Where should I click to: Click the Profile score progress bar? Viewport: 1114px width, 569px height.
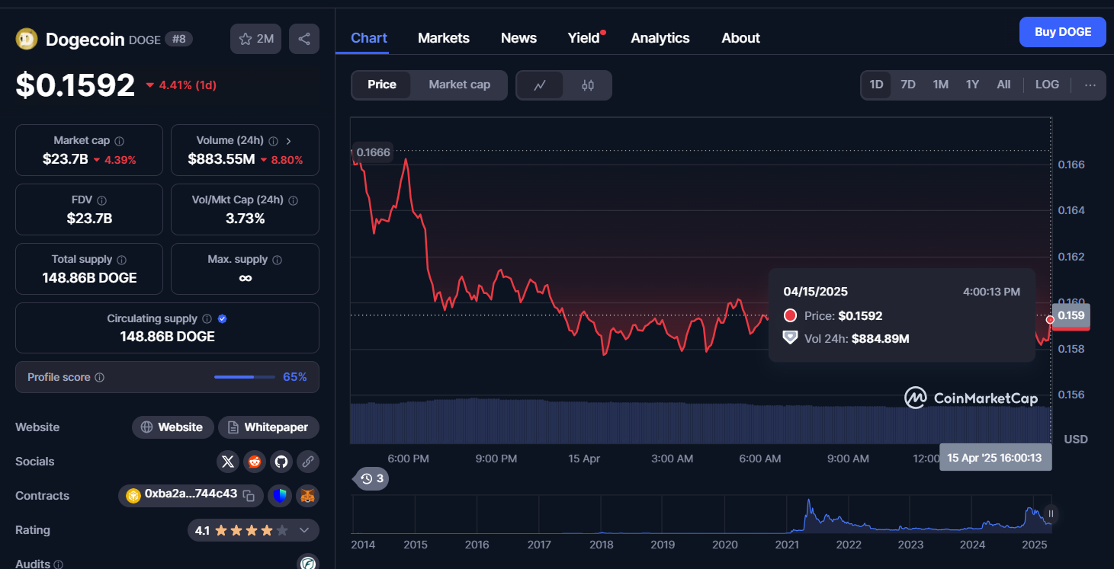245,377
